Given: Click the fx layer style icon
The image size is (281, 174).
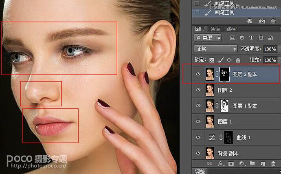Looking at the screenshot, I should [221, 164].
